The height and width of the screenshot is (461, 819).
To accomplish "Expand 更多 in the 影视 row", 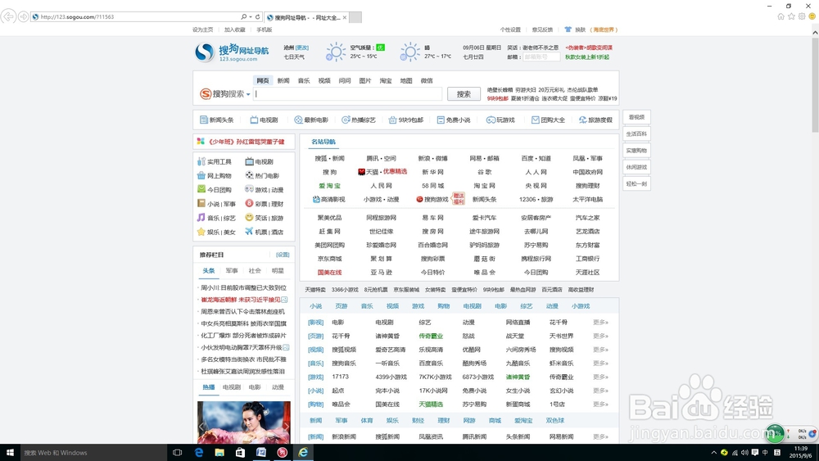I will pos(600,323).
